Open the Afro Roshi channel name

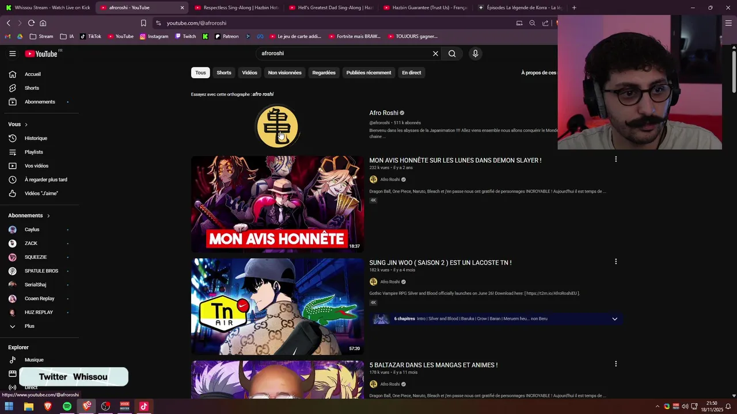383,113
